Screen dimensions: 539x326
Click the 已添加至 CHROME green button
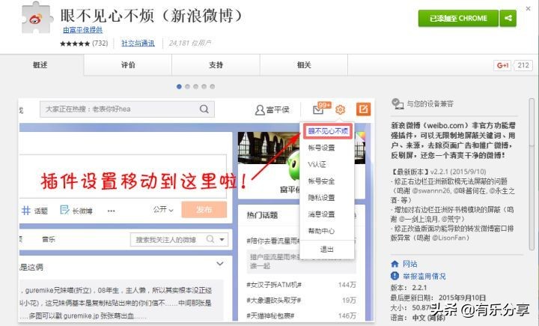coord(458,18)
